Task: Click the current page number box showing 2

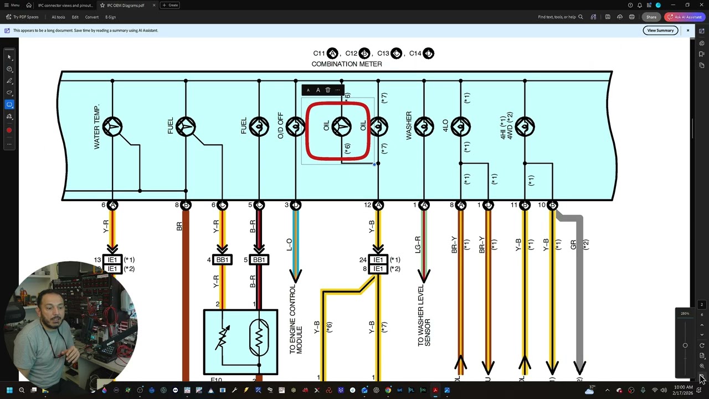Action: pyautogui.click(x=702, y=305)
